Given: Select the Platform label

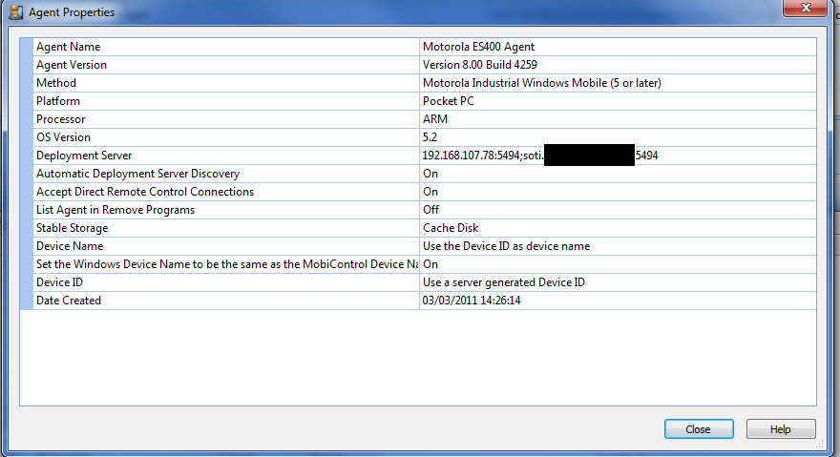Looking at the screenshot, I should point(58,101).
